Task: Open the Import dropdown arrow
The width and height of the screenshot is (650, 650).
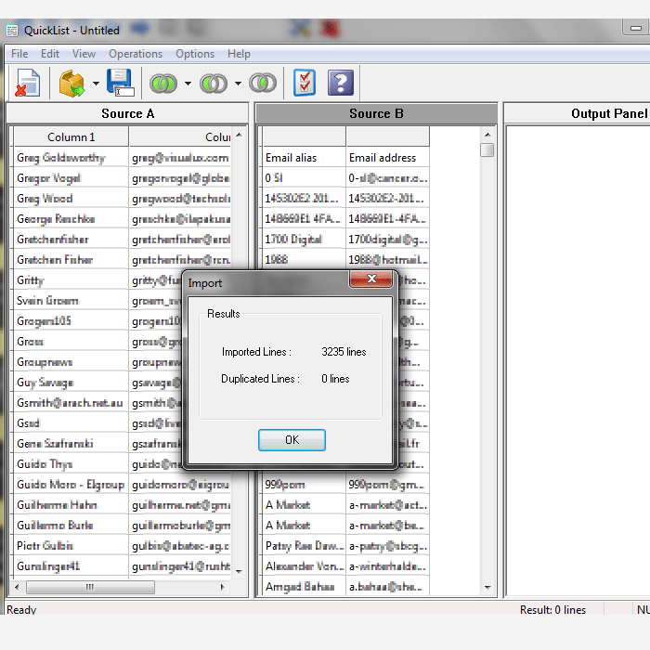Action: click(97, 84)
